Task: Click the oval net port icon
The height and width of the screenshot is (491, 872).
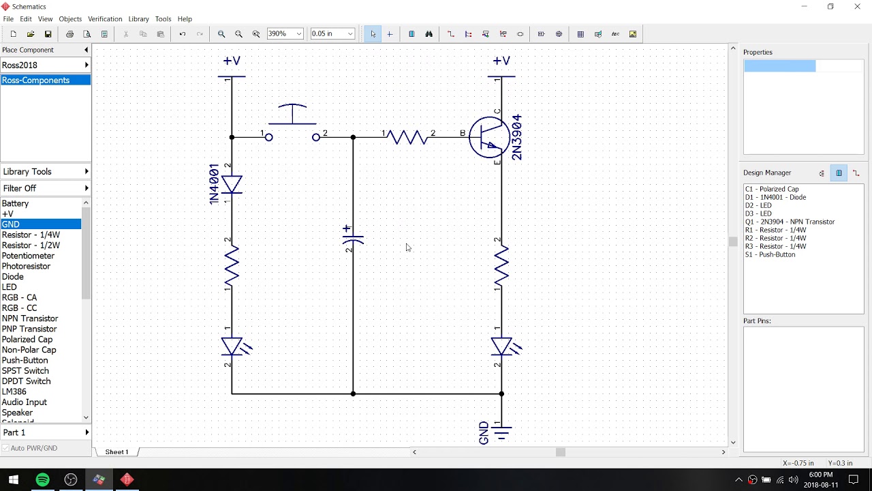Action: click(x=520, y=34)
